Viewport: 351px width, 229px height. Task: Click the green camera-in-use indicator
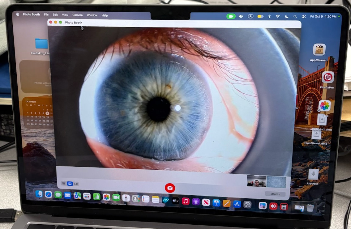click(231, 16)
